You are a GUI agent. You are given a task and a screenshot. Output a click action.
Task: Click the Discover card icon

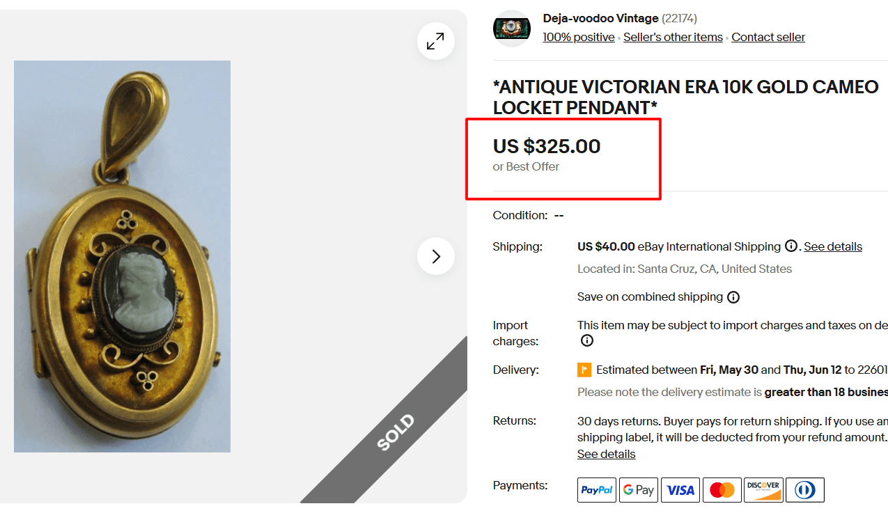pyautogui.click(x=764, y=490)
